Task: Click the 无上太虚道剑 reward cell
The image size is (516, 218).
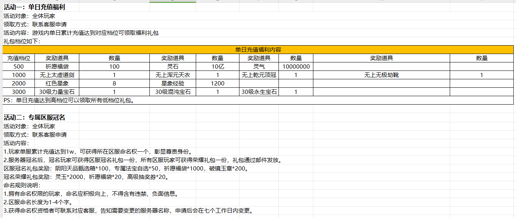Action: (x=57, y=75)
